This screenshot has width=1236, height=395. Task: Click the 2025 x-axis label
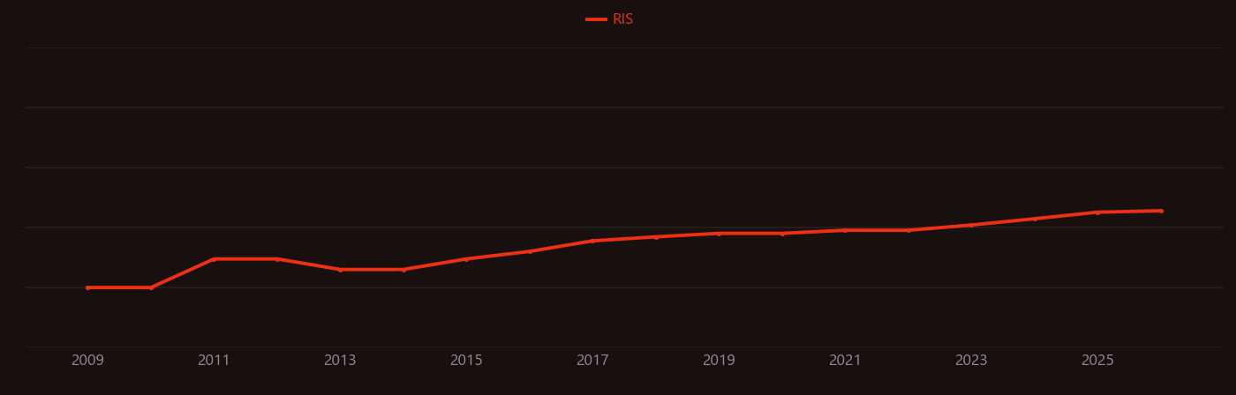point(1097,361)
